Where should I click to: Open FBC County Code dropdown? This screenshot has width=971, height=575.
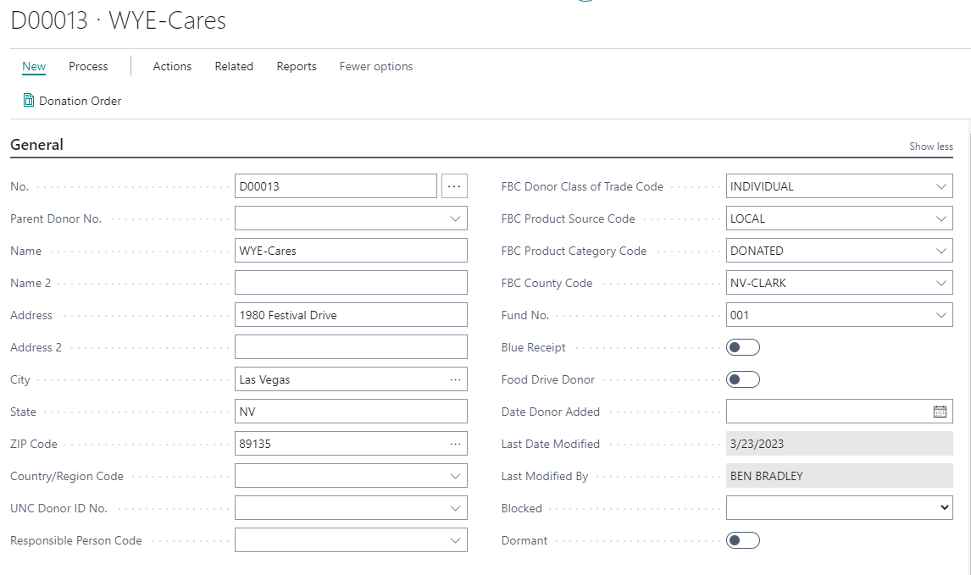click(x=940, y=283)
